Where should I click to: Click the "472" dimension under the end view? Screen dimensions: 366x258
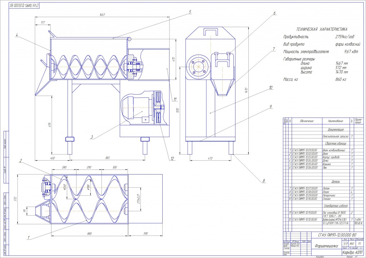[210, 158]
